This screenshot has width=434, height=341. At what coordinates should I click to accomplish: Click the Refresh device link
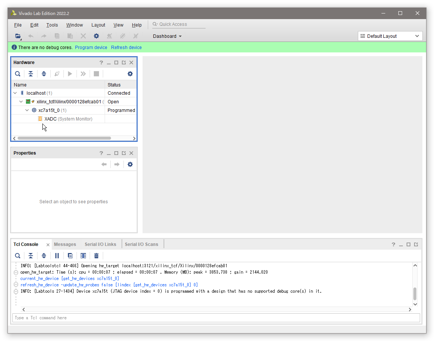126,48
